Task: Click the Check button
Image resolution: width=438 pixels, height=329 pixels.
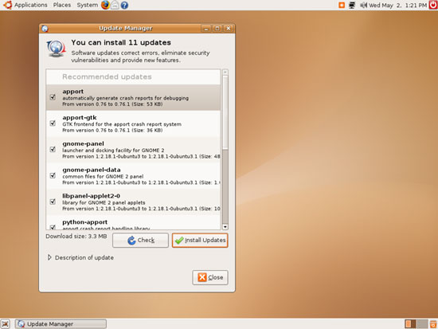Action: [140, 241]
